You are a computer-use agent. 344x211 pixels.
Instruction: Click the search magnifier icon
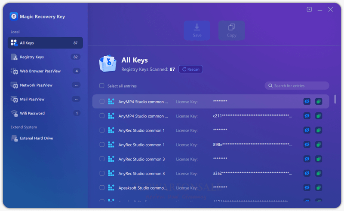click(270, 86)
